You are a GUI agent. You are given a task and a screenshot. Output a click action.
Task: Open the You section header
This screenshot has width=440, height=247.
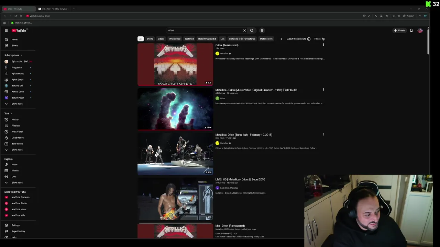pyautogui.click(x=8, y=114)
